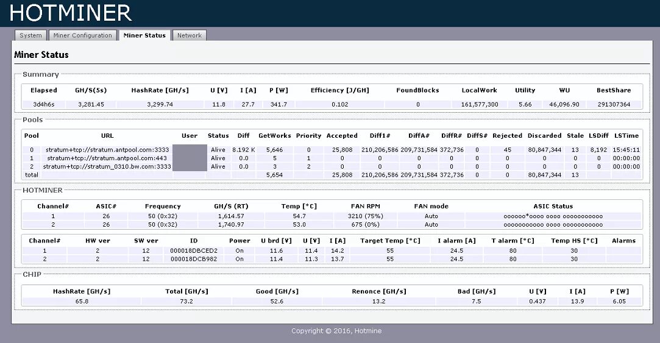The image size is (660, 343).
Task: Click the FAN RPM value 3210 (75%)
Action: tap(366, 216)
